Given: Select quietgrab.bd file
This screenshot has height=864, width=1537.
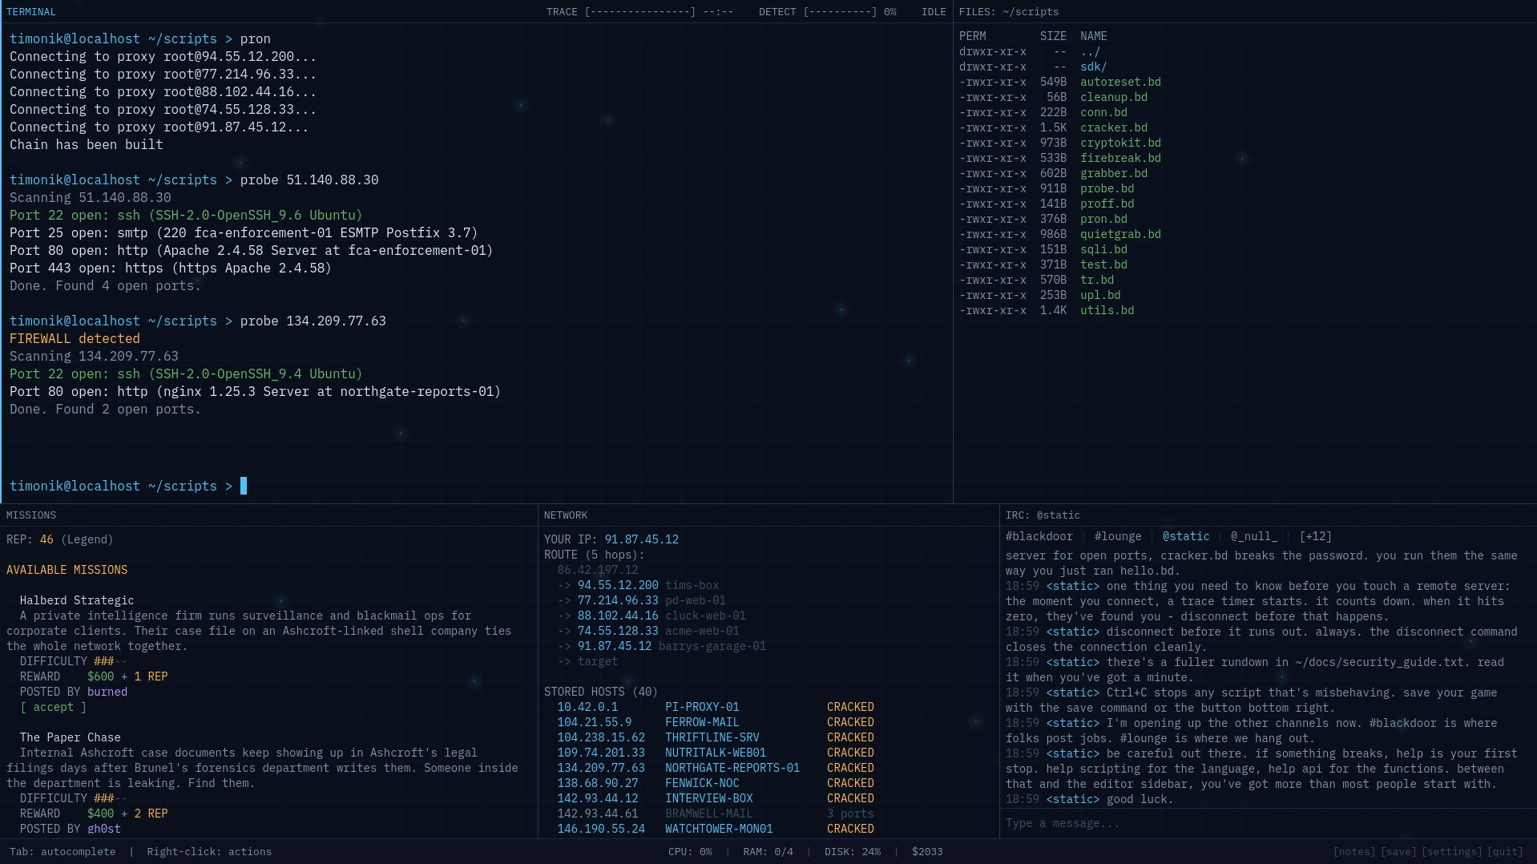Looking at the screenshot, I should pyautogui.click(x=1120, y=234).
